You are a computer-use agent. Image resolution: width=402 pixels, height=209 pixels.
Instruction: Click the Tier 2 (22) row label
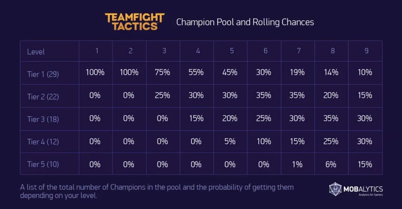pos(43,97)
